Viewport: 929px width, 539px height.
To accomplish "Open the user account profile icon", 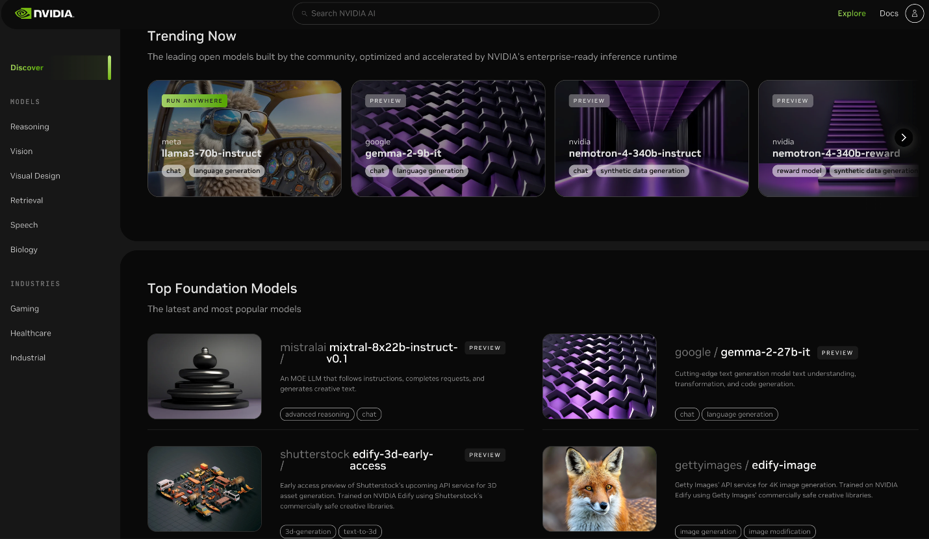I will coord(914,13).
